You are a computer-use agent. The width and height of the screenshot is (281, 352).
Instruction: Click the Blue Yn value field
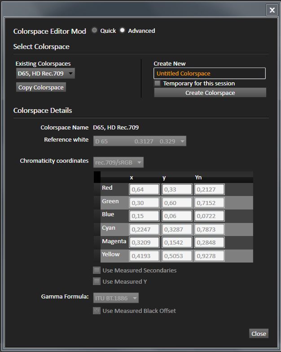point(209,216)
